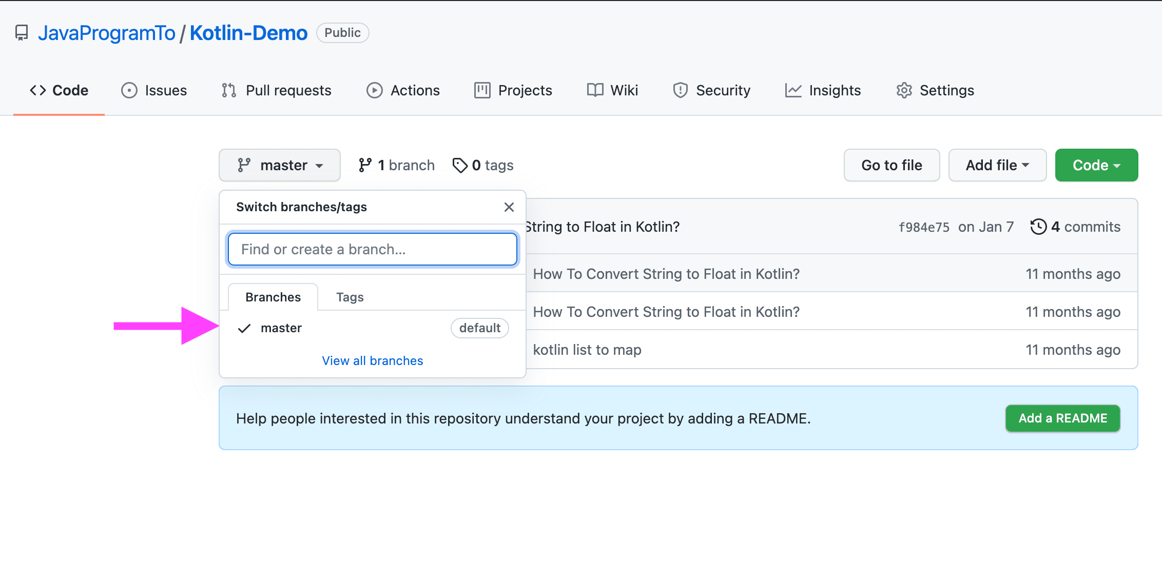Select the checked master branch entry
Viewport: 1162px width, 566px height.
281,328
